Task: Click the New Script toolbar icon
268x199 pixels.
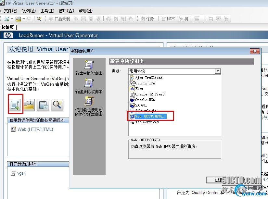Action: point(7,19)
